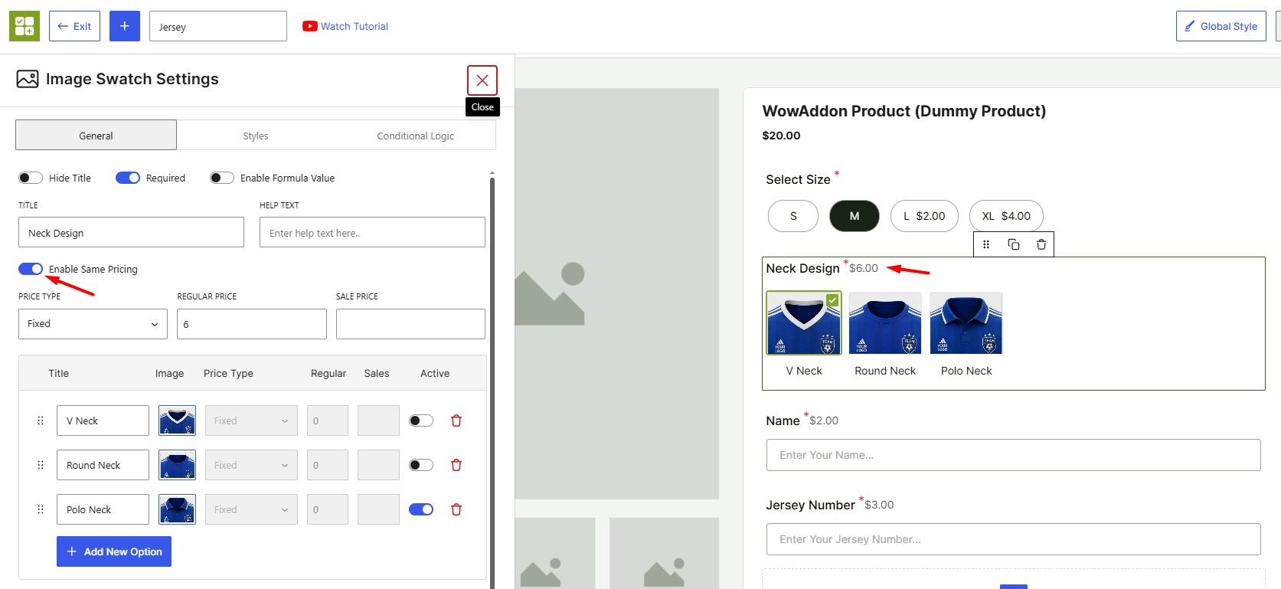This screenshot has height=589, width=1281.
Task: Click the Round Neck option title field
Action: point(103,465)
